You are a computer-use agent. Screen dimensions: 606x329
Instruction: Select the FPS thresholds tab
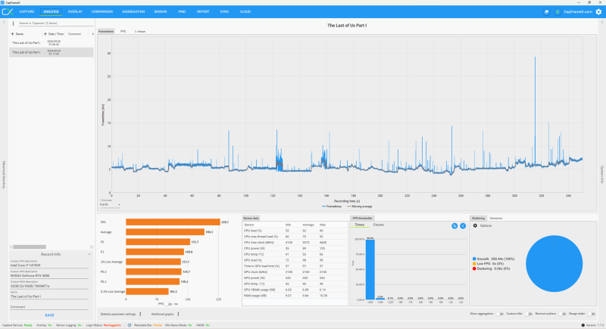tap(362, 219)
